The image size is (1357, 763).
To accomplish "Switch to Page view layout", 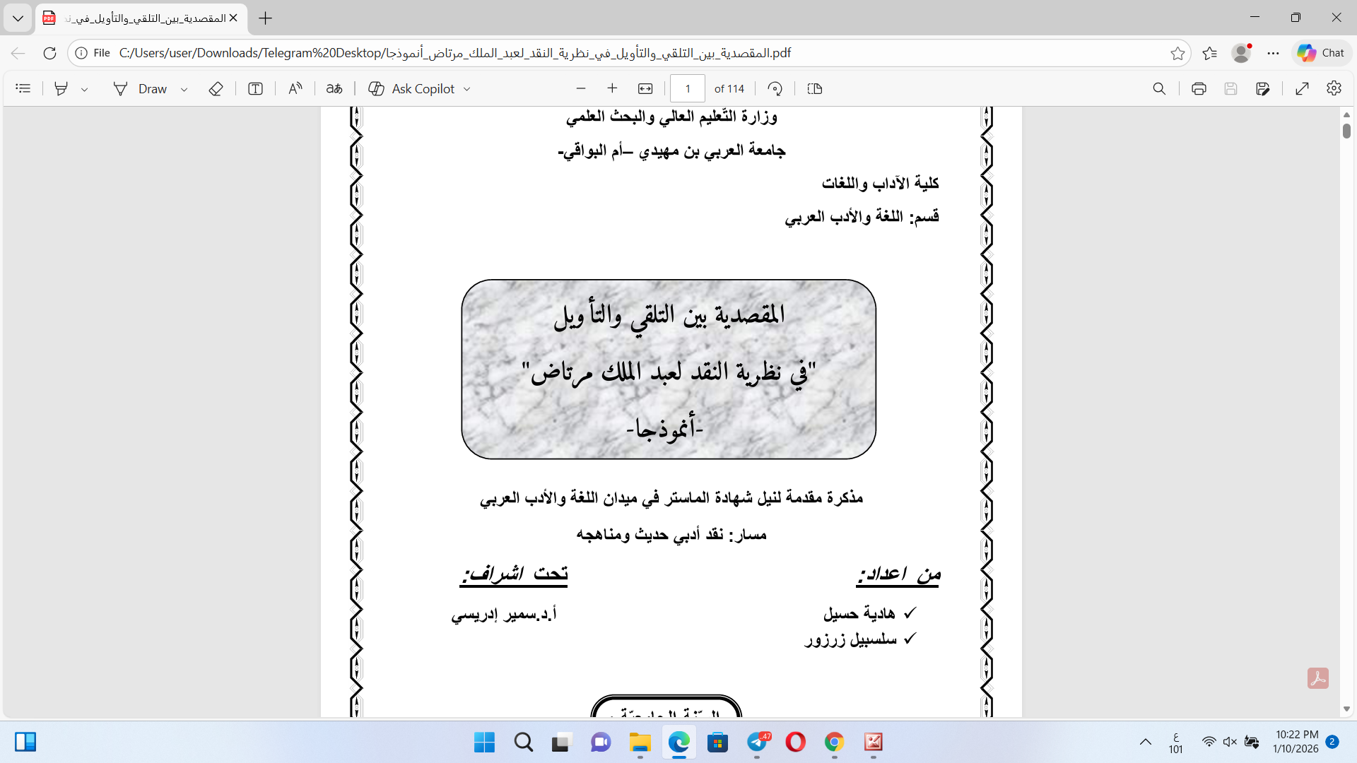I will pos(815,88).
